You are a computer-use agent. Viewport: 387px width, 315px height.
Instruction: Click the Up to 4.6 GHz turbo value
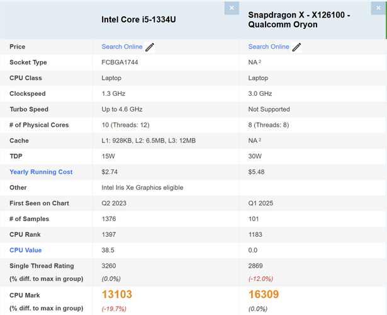coord(122,109)
